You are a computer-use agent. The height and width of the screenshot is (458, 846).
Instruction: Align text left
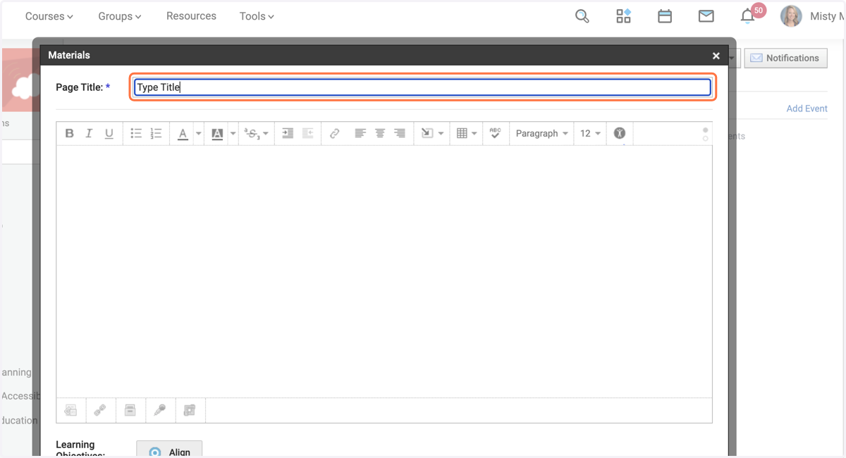(360, 133)
